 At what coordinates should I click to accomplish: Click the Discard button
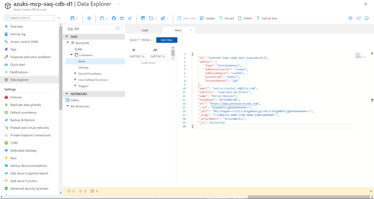(226, 18)
